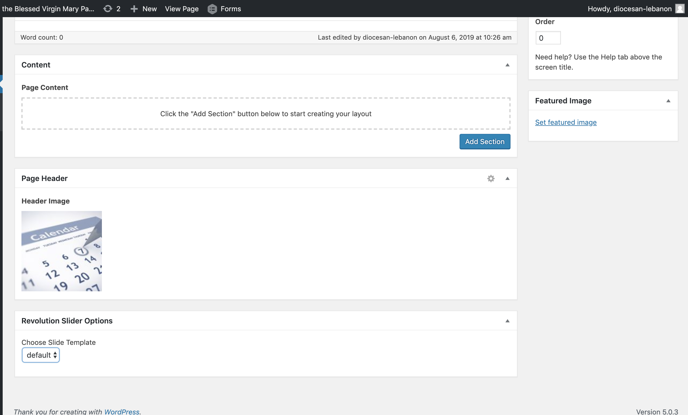The image size is (688, 415).
Task: Collapse the Revolution Slider Options panel
Action: (507, 321)
